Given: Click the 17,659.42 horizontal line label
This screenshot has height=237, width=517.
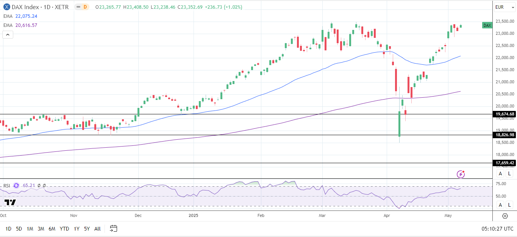Looking at the screenshot, I should click(505, 163).
